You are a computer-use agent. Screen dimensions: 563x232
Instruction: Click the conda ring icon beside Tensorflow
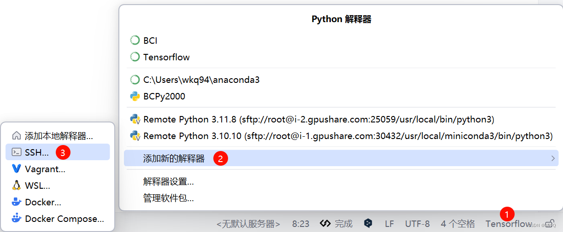(x=135, y=57)
